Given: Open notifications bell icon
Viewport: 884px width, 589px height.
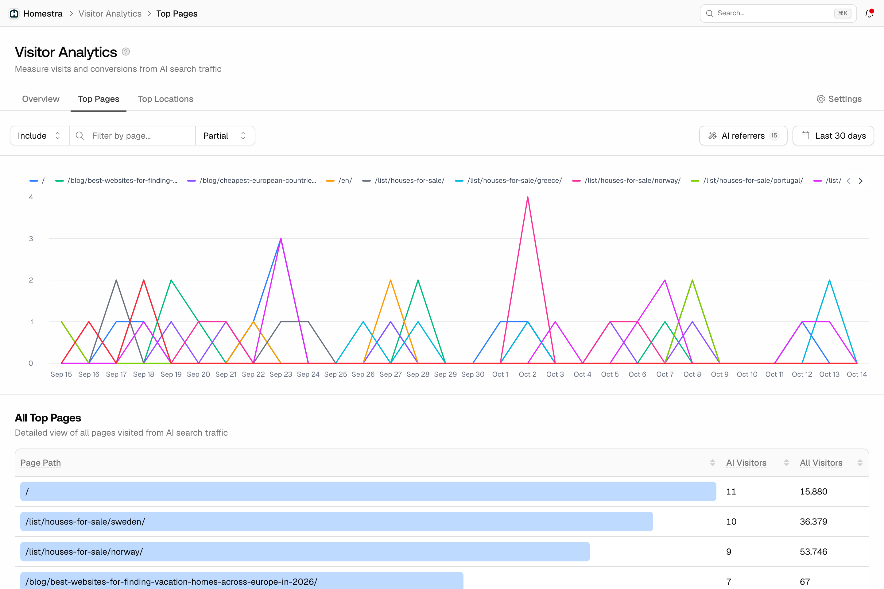Looking at the screenshot, I should point(869,13).
